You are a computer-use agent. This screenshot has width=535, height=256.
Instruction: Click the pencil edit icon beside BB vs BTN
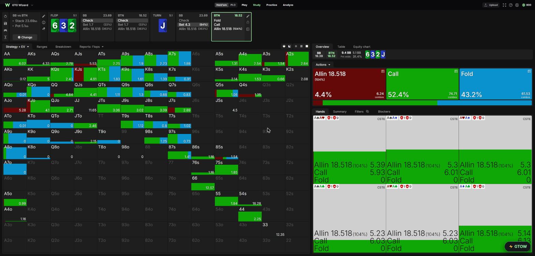[x=44, y=16]
